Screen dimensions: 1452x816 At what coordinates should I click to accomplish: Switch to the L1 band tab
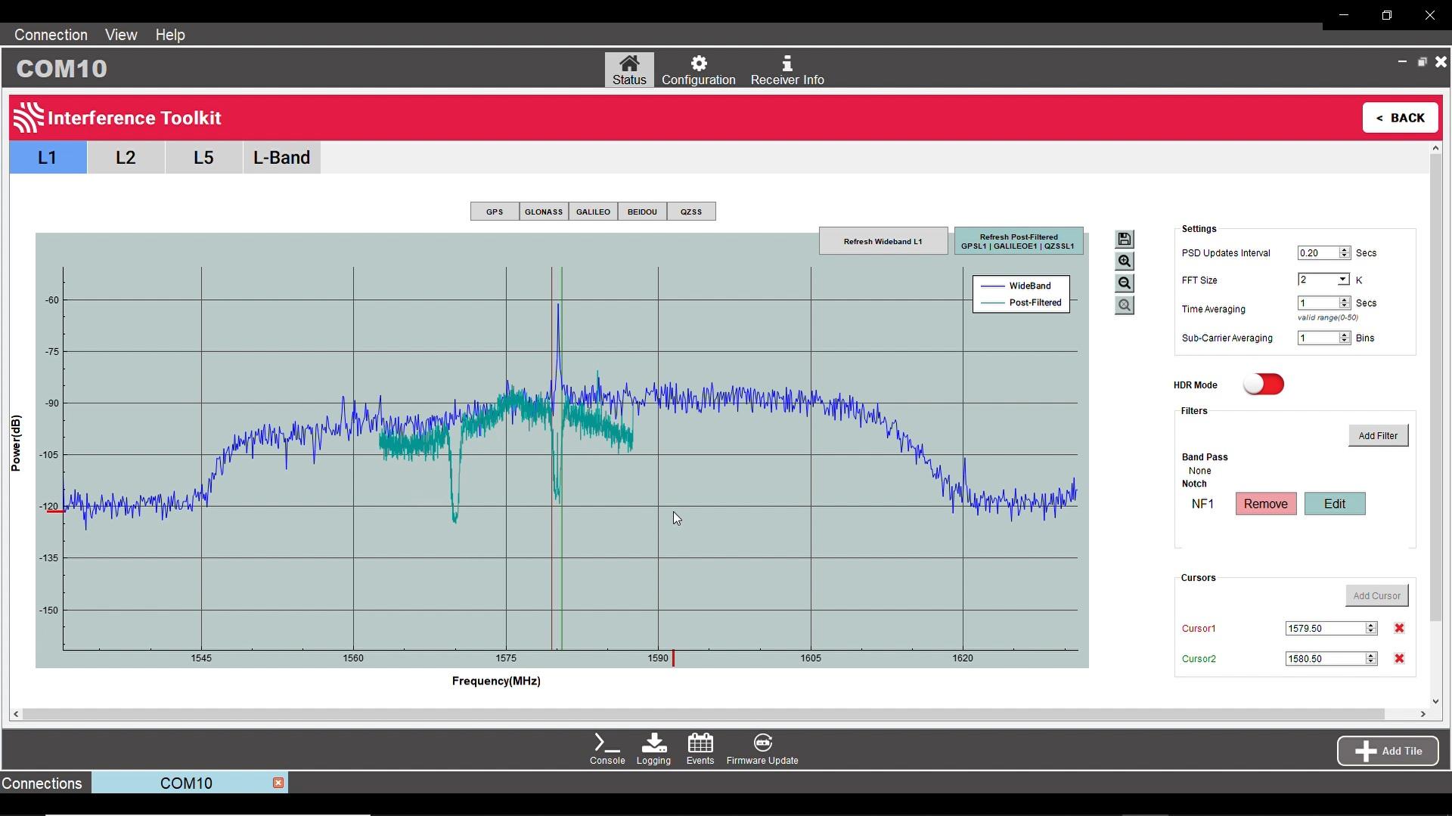[x=48, y=157]
